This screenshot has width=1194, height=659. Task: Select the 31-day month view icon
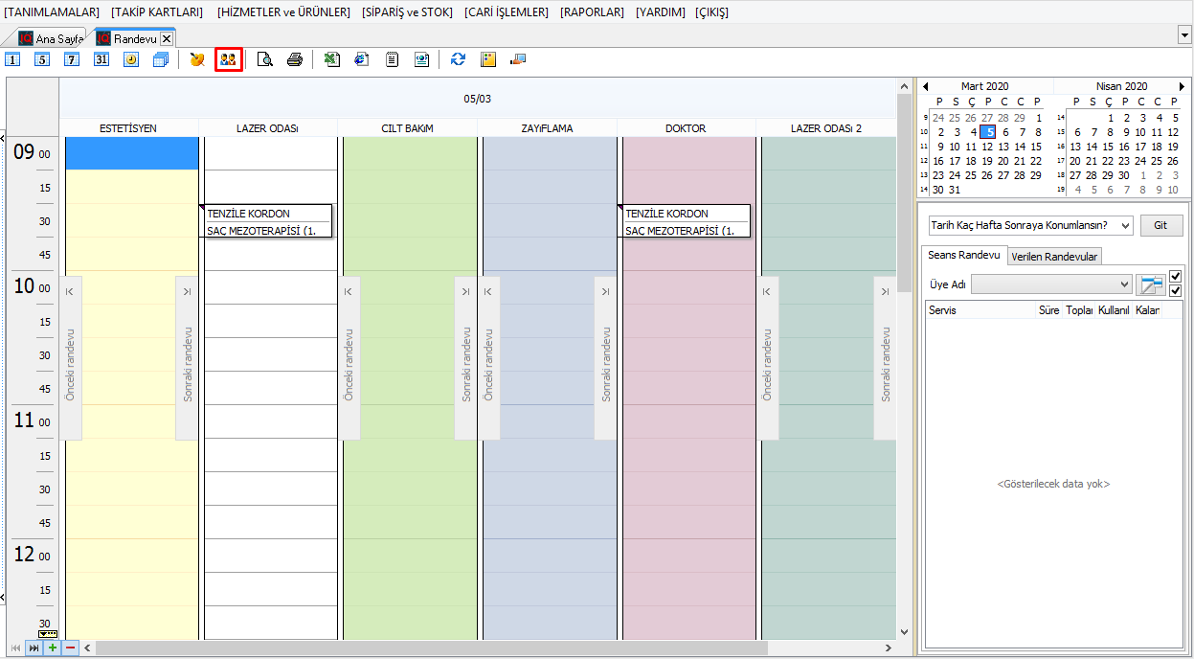(101, 59)
